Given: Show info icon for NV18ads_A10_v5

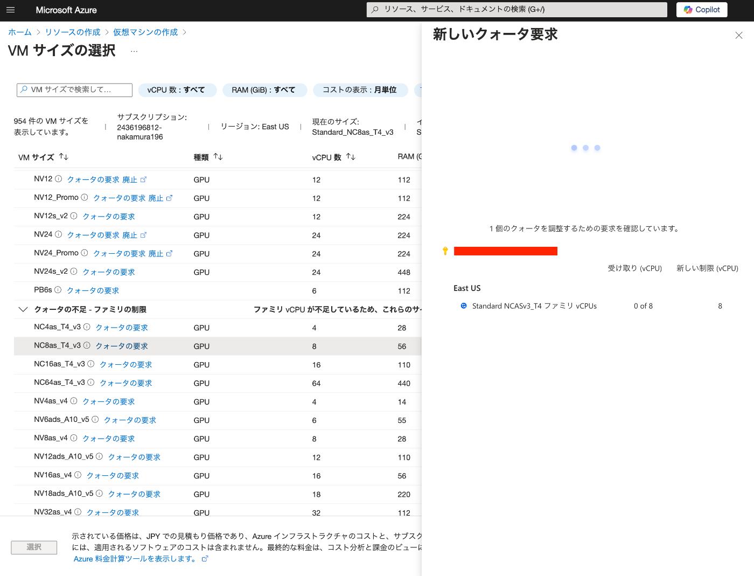Looking at the screenshot, I should [x=99, y=493].
